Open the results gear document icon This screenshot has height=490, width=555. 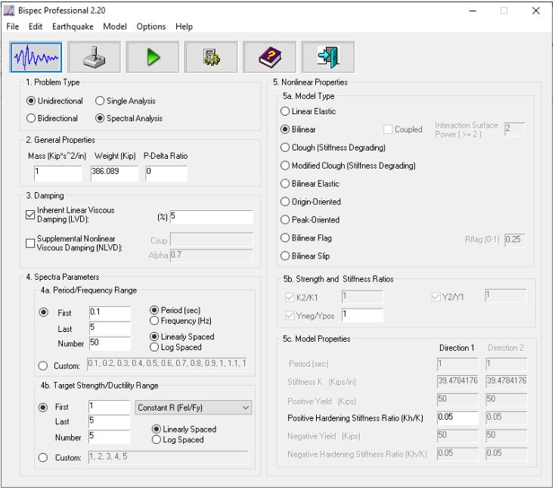[208, 56]
